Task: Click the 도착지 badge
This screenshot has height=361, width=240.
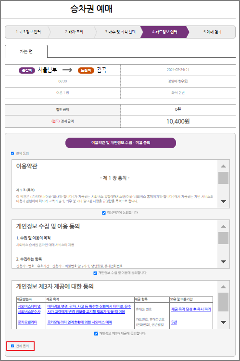Action: click(86, 70)
